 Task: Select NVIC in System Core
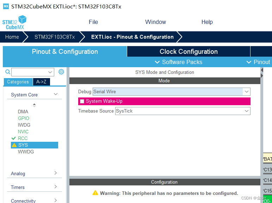pyautogui.click(x=23, y=132)
